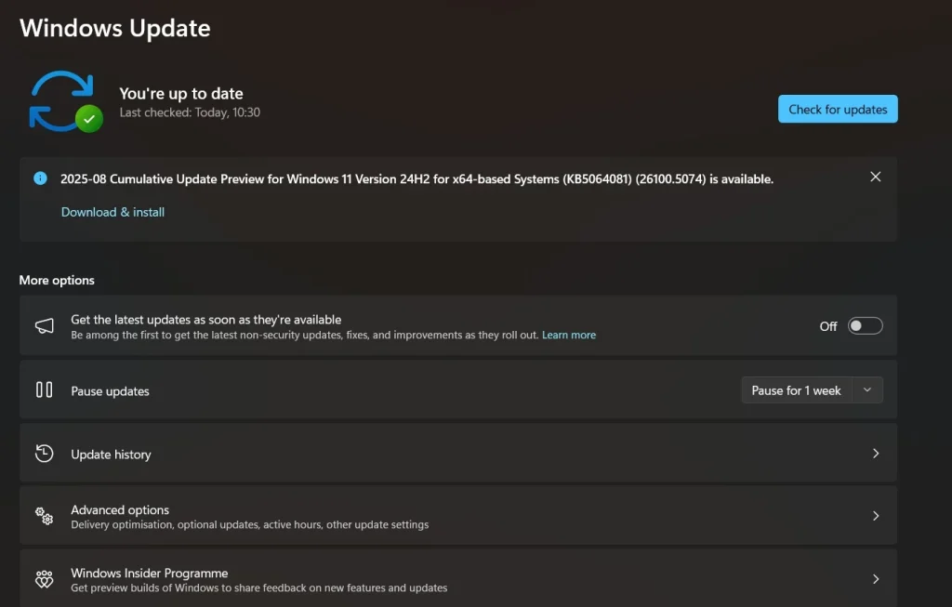
Task: Click the Advanced options gears icon
Action: [x=44, y=516]
